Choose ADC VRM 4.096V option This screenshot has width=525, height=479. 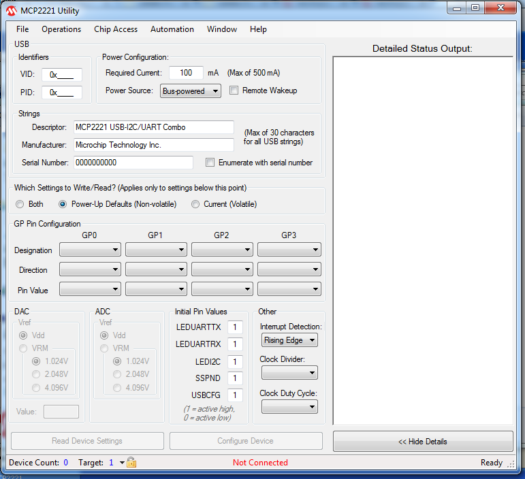click(117, 388)
